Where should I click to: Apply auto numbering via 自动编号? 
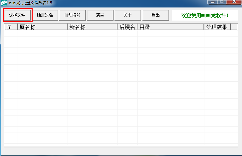click(73, 15)
